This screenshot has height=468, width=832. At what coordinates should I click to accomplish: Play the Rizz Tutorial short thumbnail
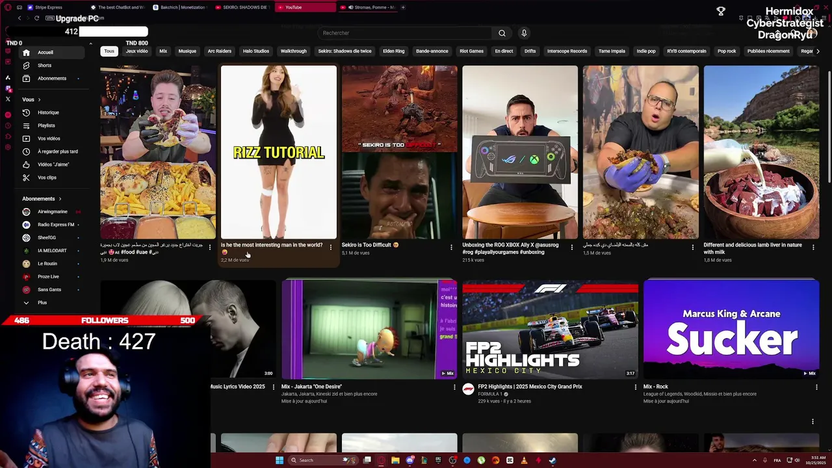point(279,152)
